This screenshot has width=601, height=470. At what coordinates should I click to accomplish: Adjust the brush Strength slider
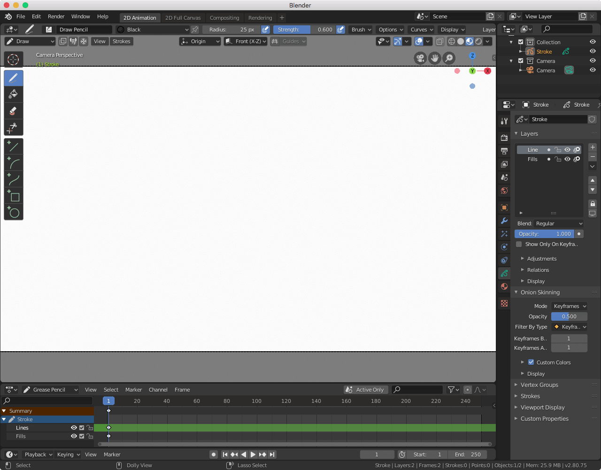(x=304, y=30)
